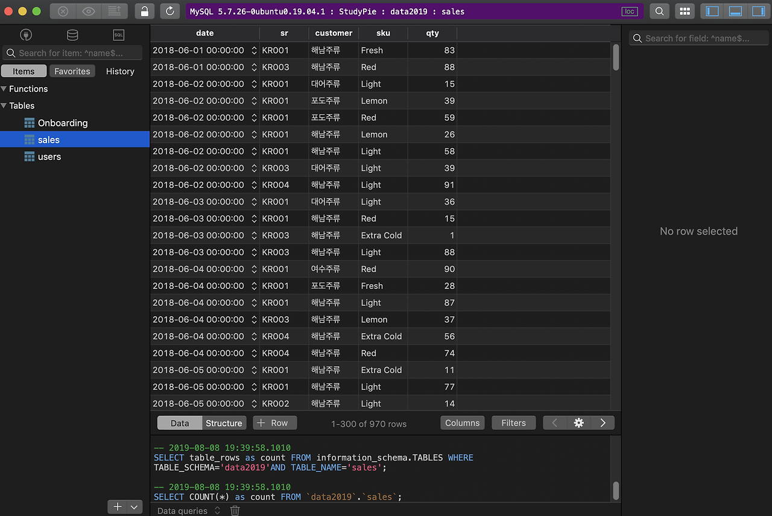Toggle the right details panel visibility

[x=758, y=11]
